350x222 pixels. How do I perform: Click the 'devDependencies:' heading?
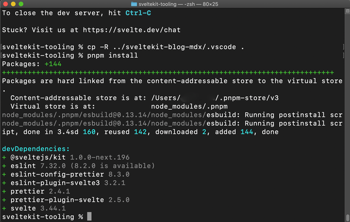(36, 149)
